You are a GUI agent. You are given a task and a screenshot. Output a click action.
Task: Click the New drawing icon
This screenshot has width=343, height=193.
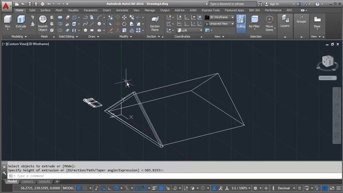click(17, 4)
